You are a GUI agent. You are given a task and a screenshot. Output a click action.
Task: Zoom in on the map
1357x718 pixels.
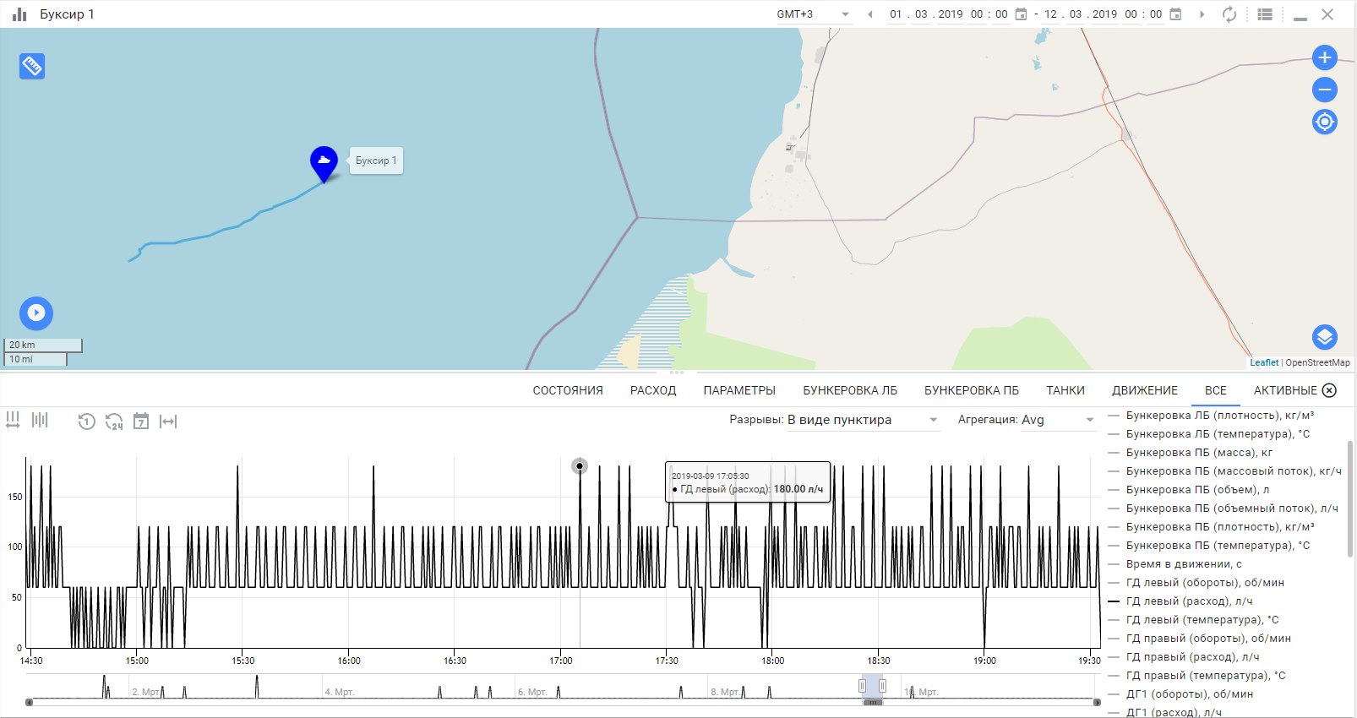point(1324,57)
